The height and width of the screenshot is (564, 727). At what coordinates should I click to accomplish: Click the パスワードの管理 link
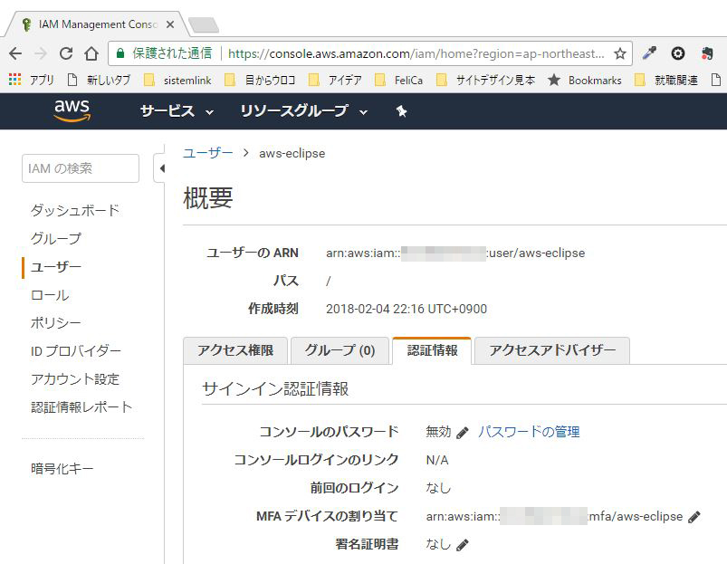click(529, 432)
